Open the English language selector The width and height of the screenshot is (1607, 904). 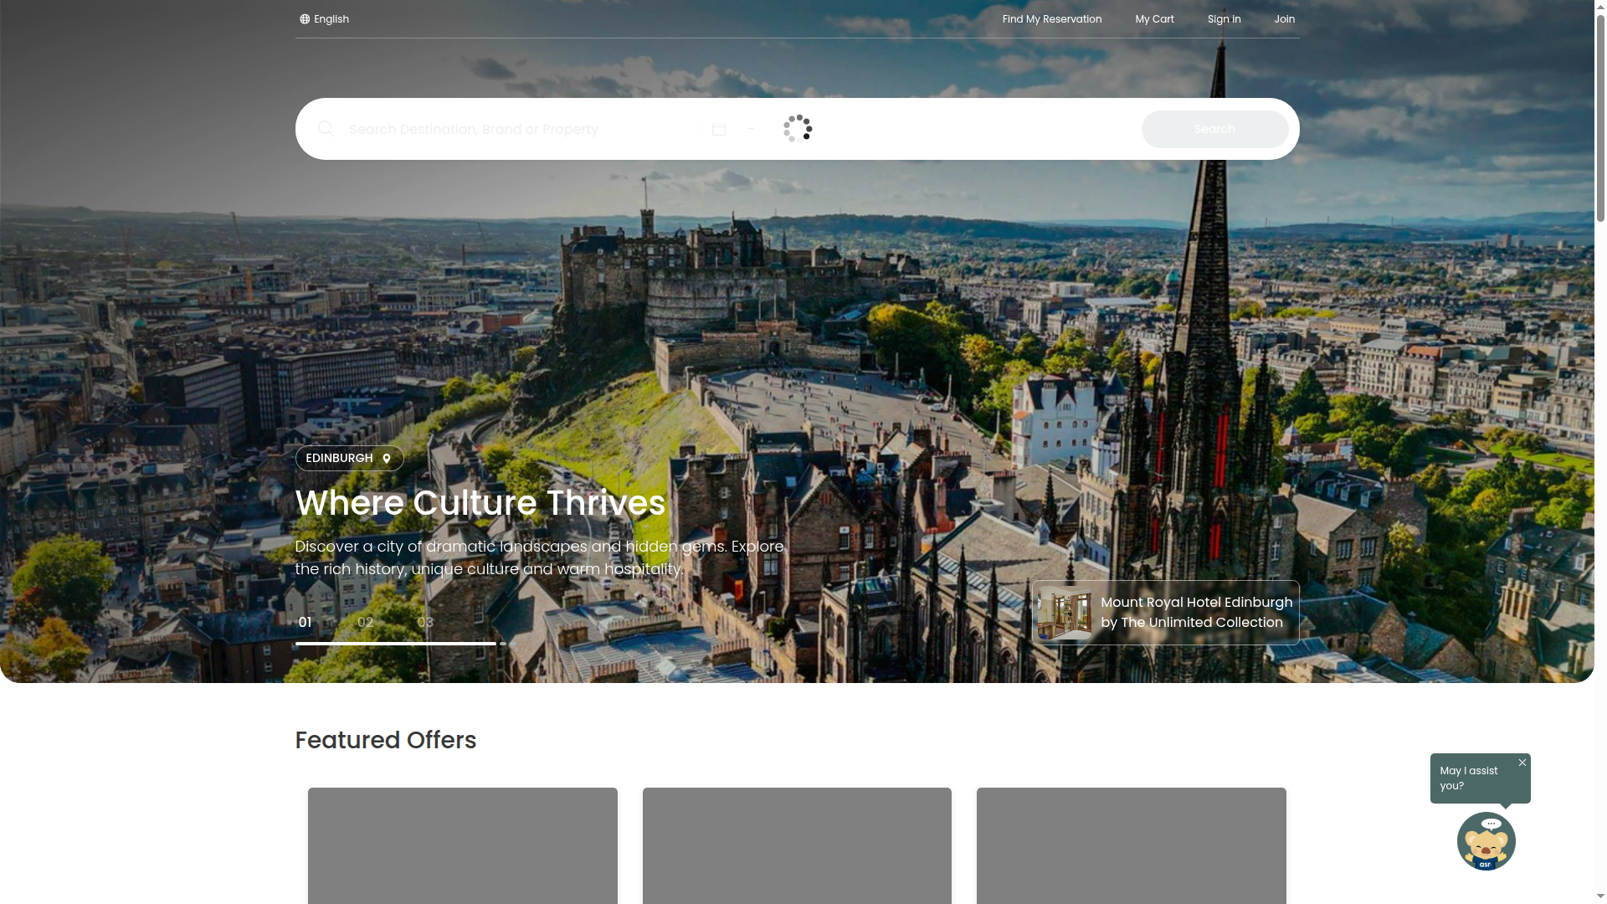pos(331,18)
